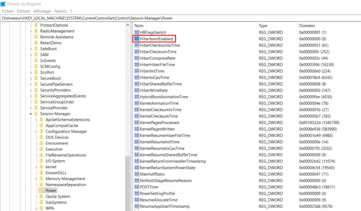Click the Quota System folder icon
The image size is (361, 211).
[41, 196]
